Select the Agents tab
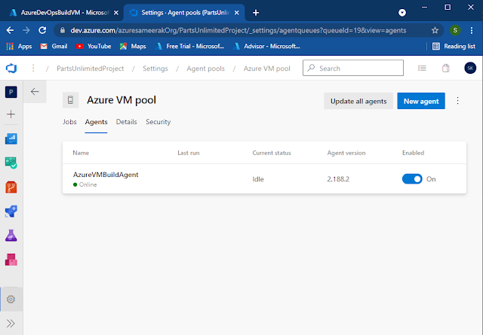 96,122
